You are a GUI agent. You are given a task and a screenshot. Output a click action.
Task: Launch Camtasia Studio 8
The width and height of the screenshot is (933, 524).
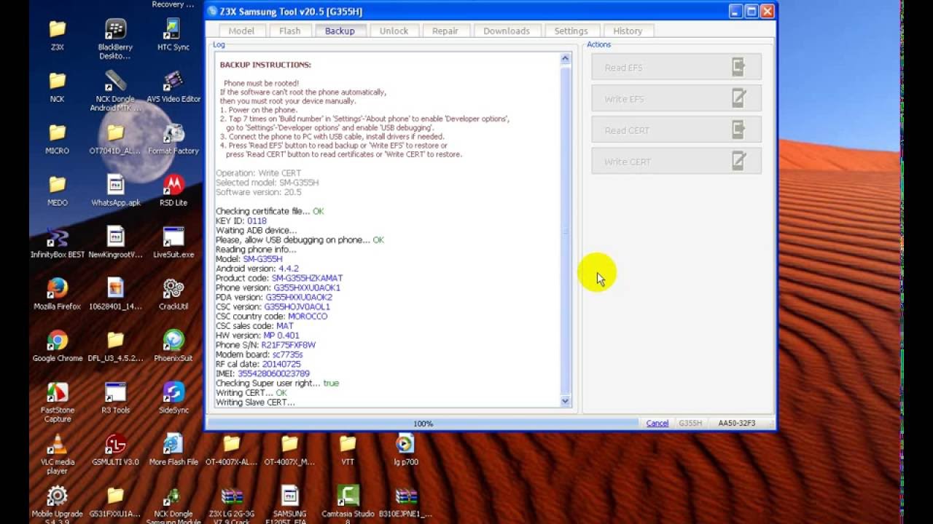click(348, 503)
